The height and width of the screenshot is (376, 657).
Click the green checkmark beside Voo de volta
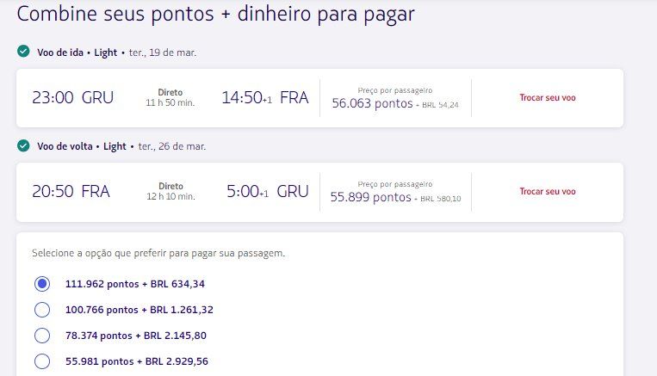coord(23,145)
